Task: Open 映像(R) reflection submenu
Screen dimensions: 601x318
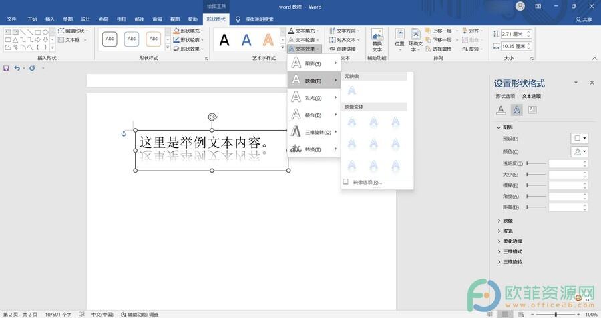Action: click(314, 81)
